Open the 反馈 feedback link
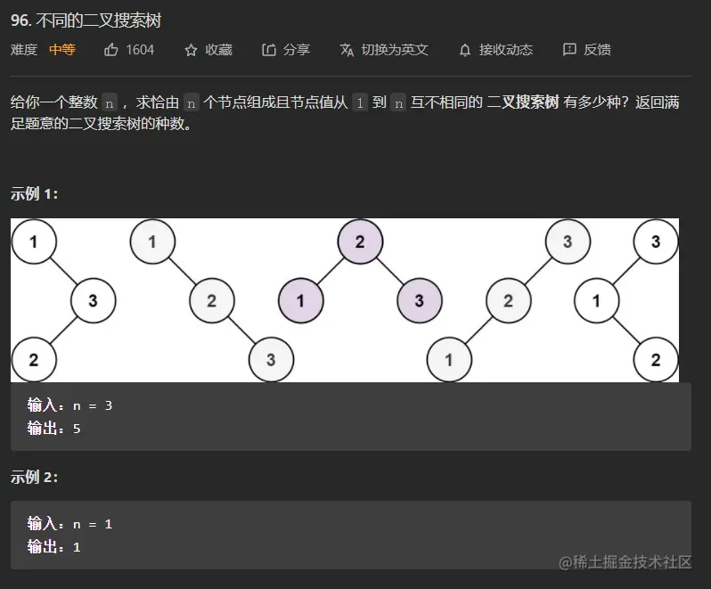This screenshot has width=711, height=589. tap(597, 49)
